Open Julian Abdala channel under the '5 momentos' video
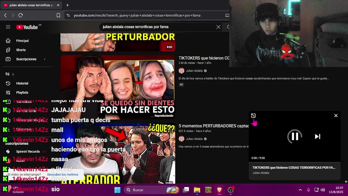This screenshot has width=348, height=196. 194,139
